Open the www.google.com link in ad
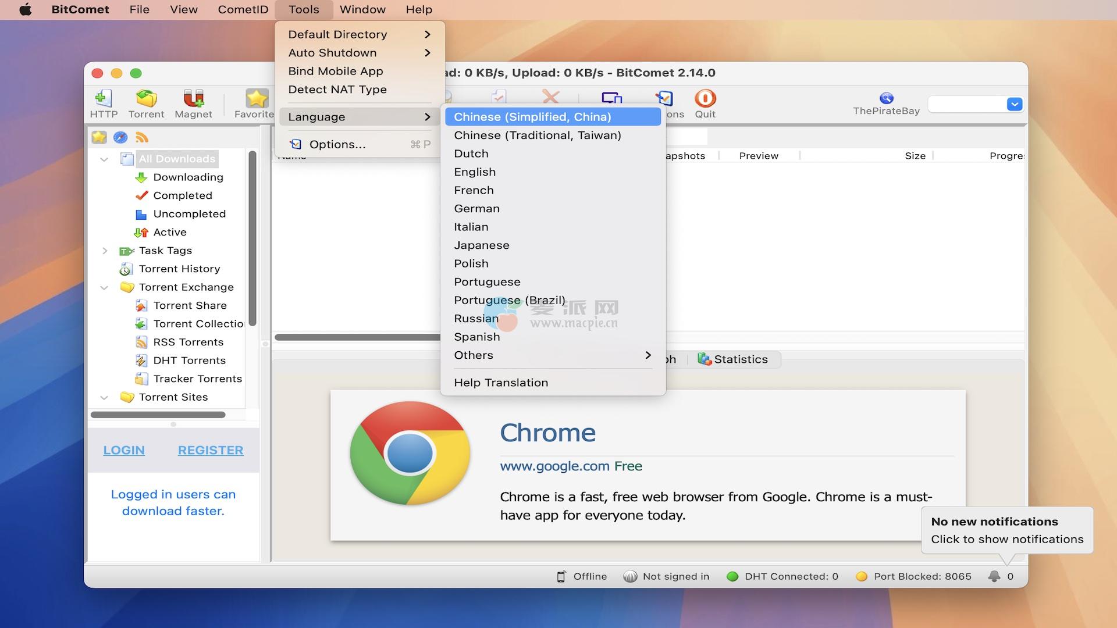The width and height of the screenshot is (1117, 628). pyautogui.click(x=554, y=466)
